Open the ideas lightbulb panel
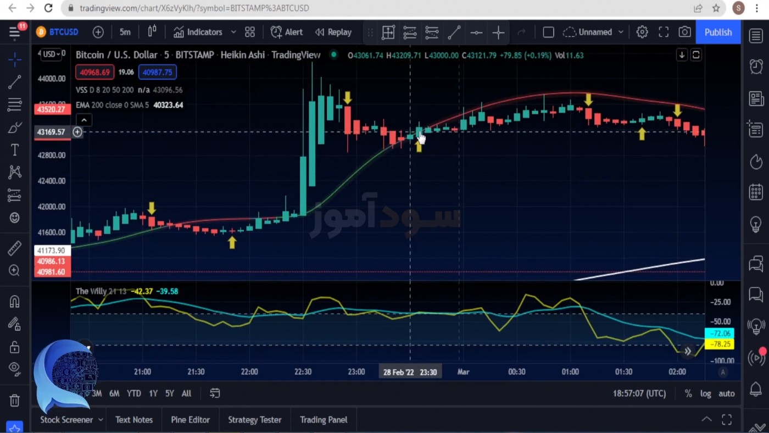Image resolution: width=769 pixels, height=433 pixels. pos(756,224)
